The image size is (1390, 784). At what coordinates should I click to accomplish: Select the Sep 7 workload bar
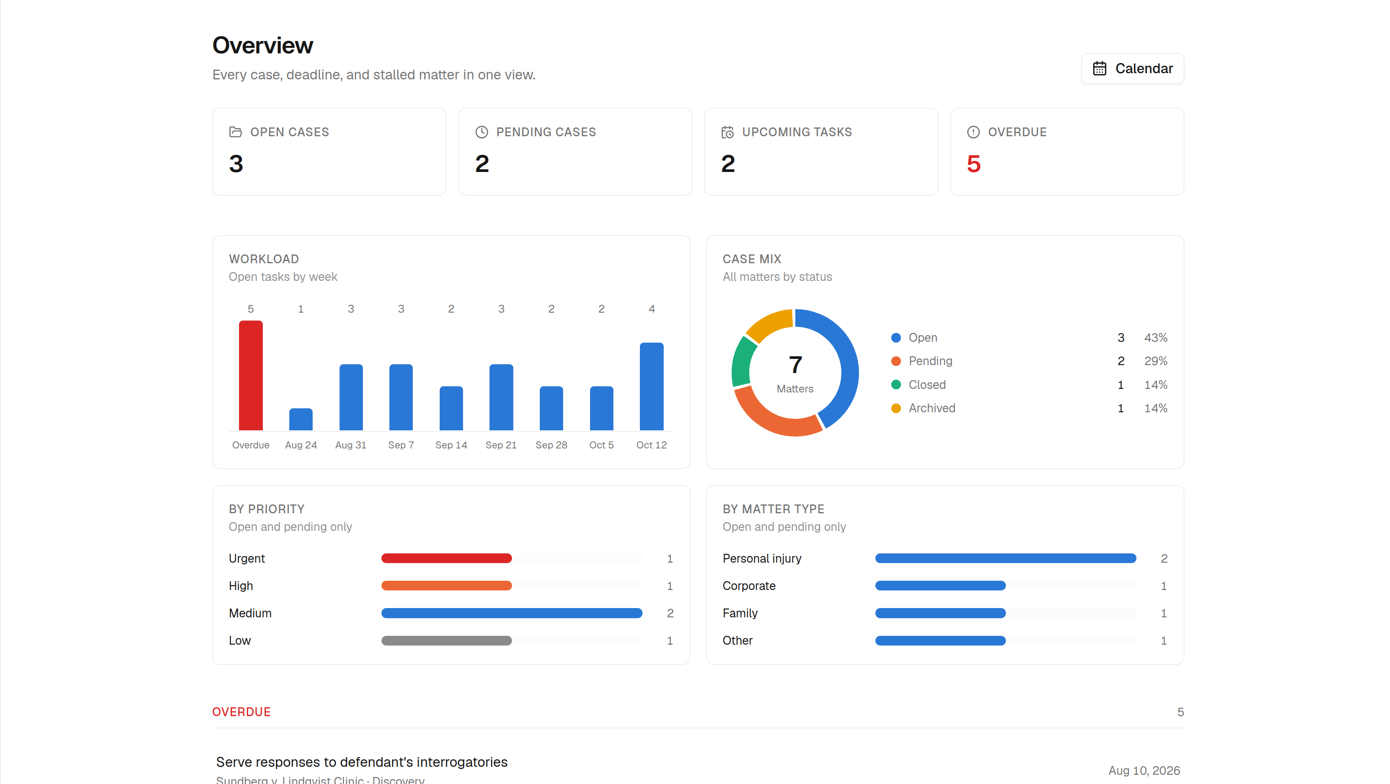(x=401, y=397)
